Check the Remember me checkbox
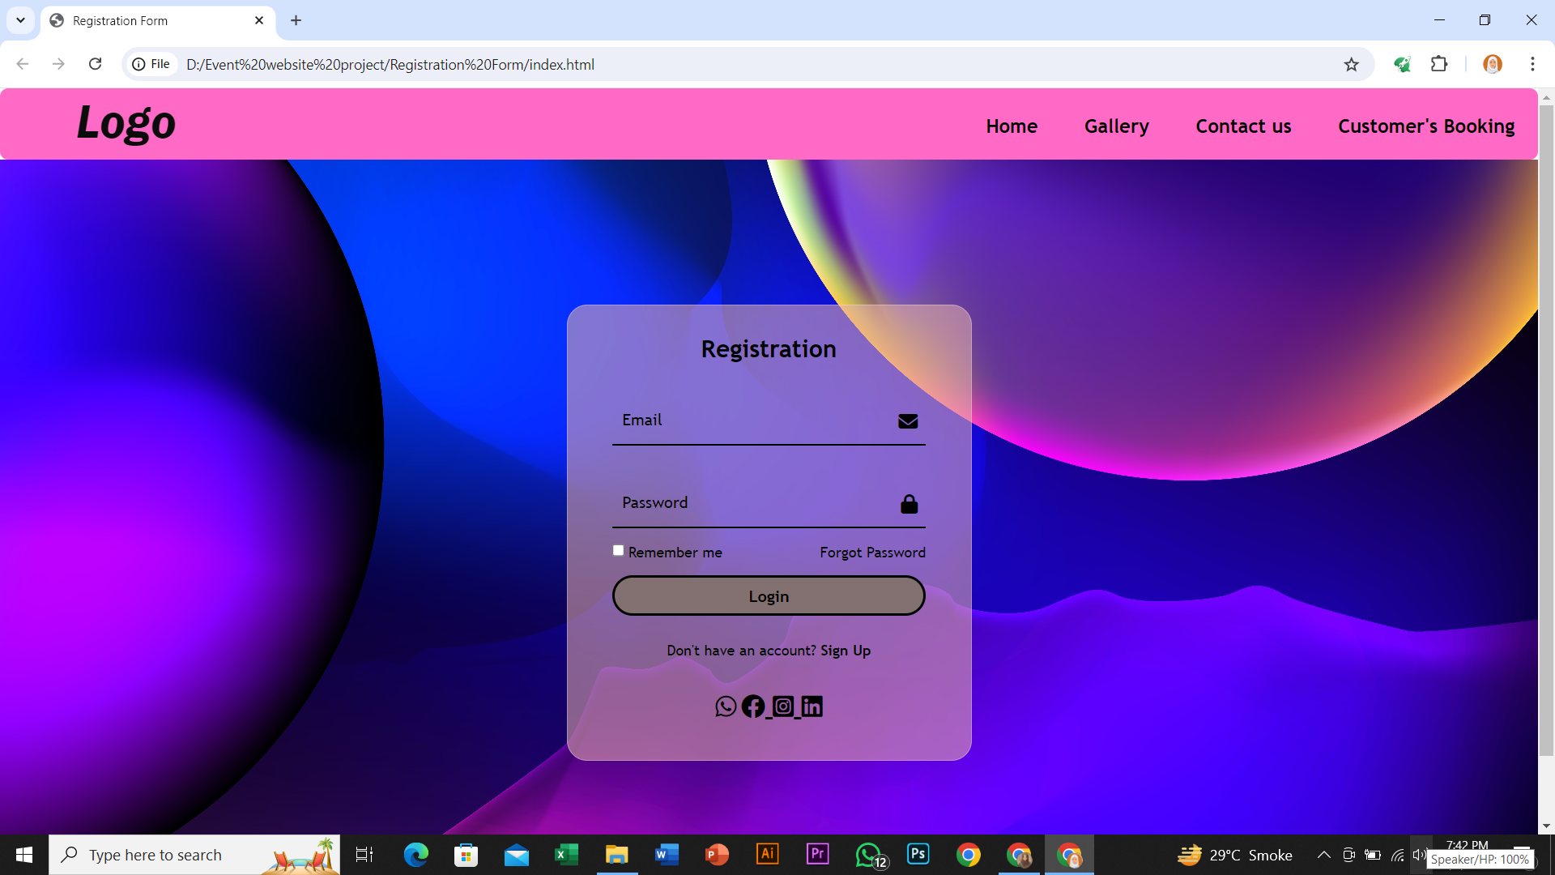 [618, 551]
